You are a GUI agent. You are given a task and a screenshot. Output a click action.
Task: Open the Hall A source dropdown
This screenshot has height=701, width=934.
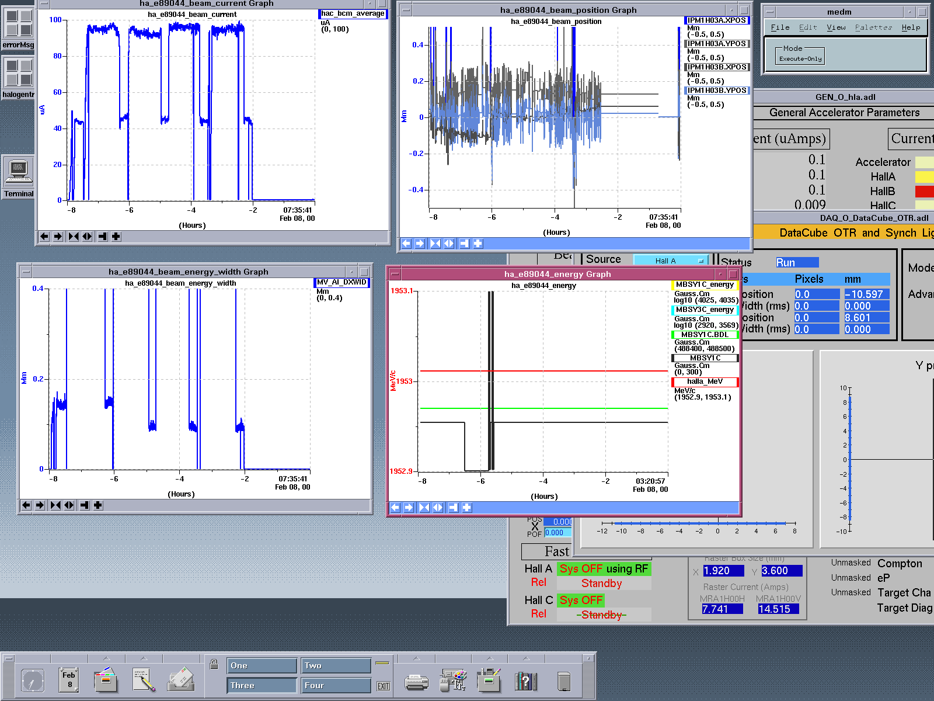pyautogui.click(x=670, y=261)
